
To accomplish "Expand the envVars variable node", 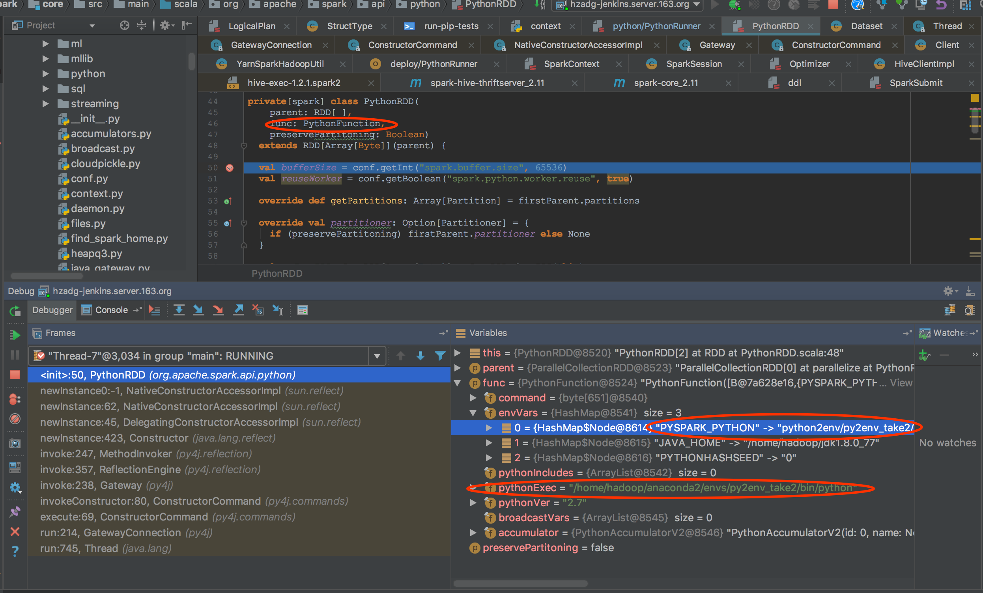I will point(473,413).
